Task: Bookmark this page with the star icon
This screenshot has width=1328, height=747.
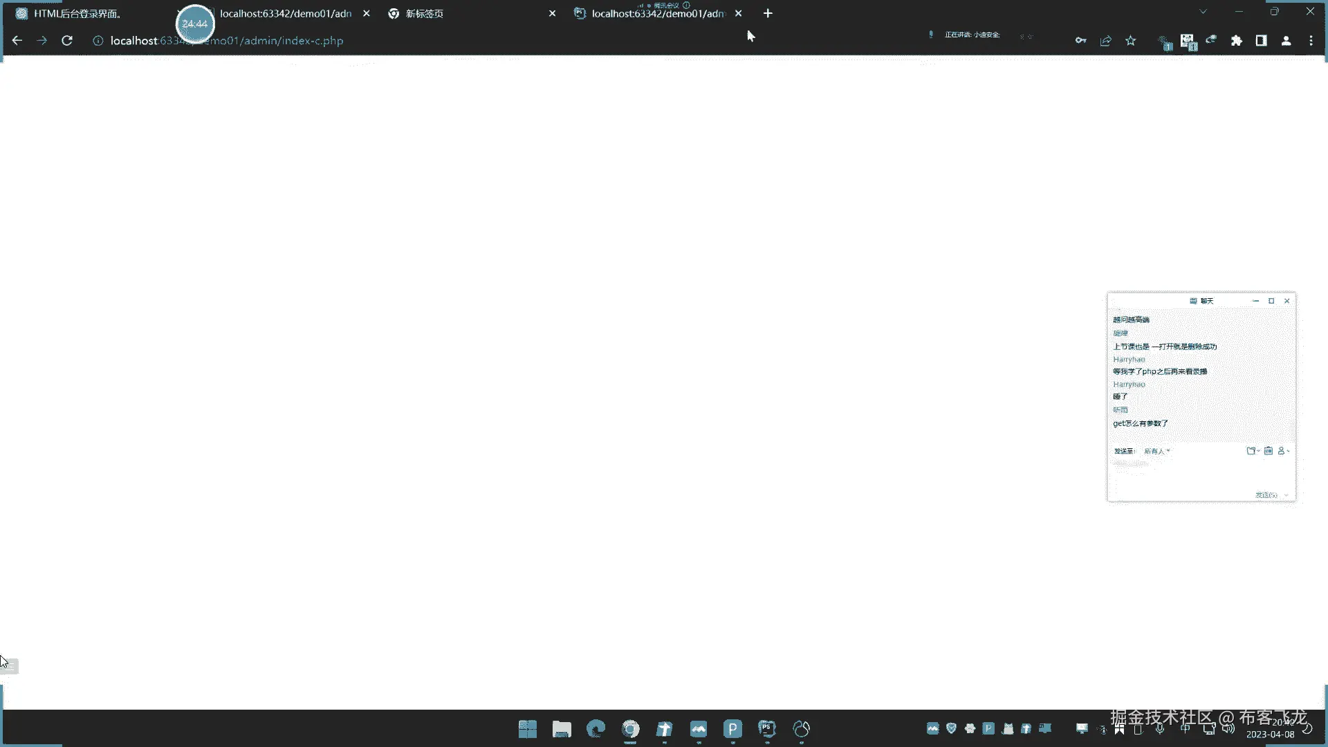Action: pyautogui.click(x=1131, y=41)
